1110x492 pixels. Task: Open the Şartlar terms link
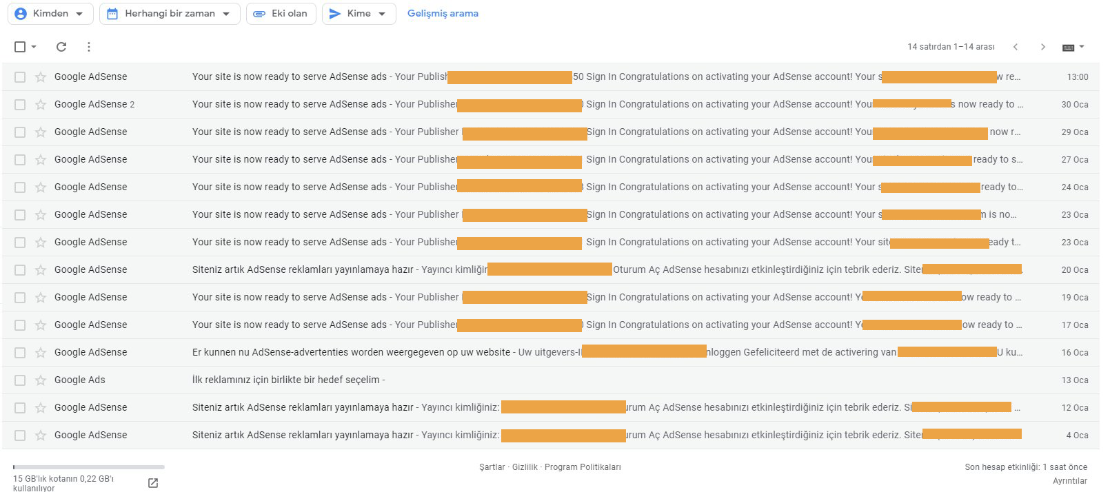[x=492, y=467]
